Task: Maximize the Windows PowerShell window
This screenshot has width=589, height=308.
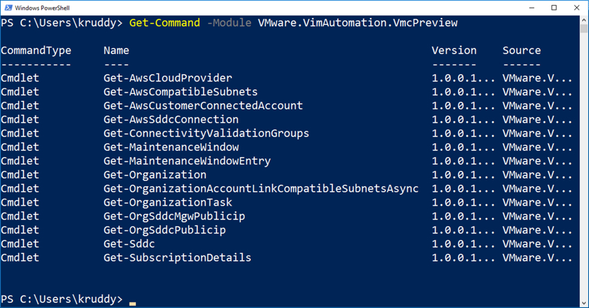Action: 554,8
